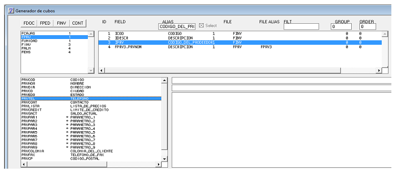Select FALM in the file list
Viewport: 399px width, 172px height.
click(54, 48)
